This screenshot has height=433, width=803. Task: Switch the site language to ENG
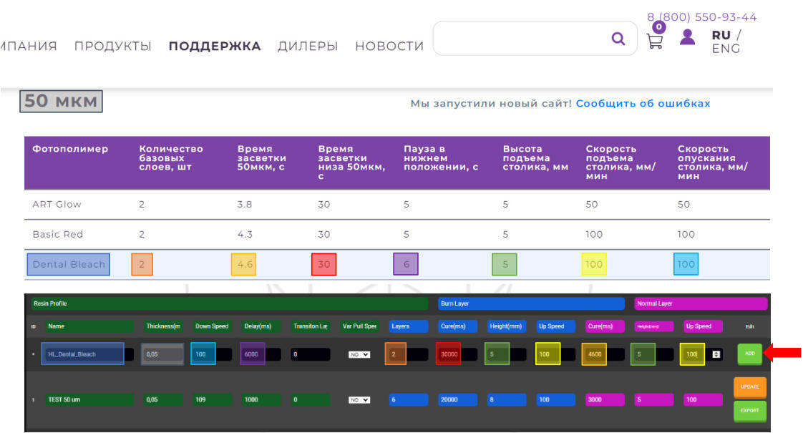pos(726,49)
